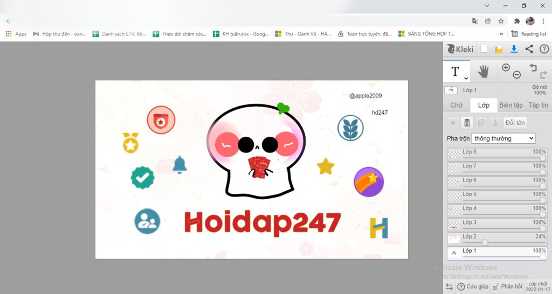This screenshot has width=552, height=294.
Task: Open KH tuần.xlsx bookmark
Action: pyautogui.click(x=241, y=34)
